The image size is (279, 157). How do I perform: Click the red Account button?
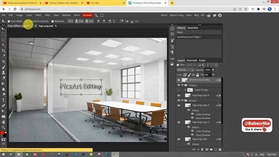[x=87, y=15]
